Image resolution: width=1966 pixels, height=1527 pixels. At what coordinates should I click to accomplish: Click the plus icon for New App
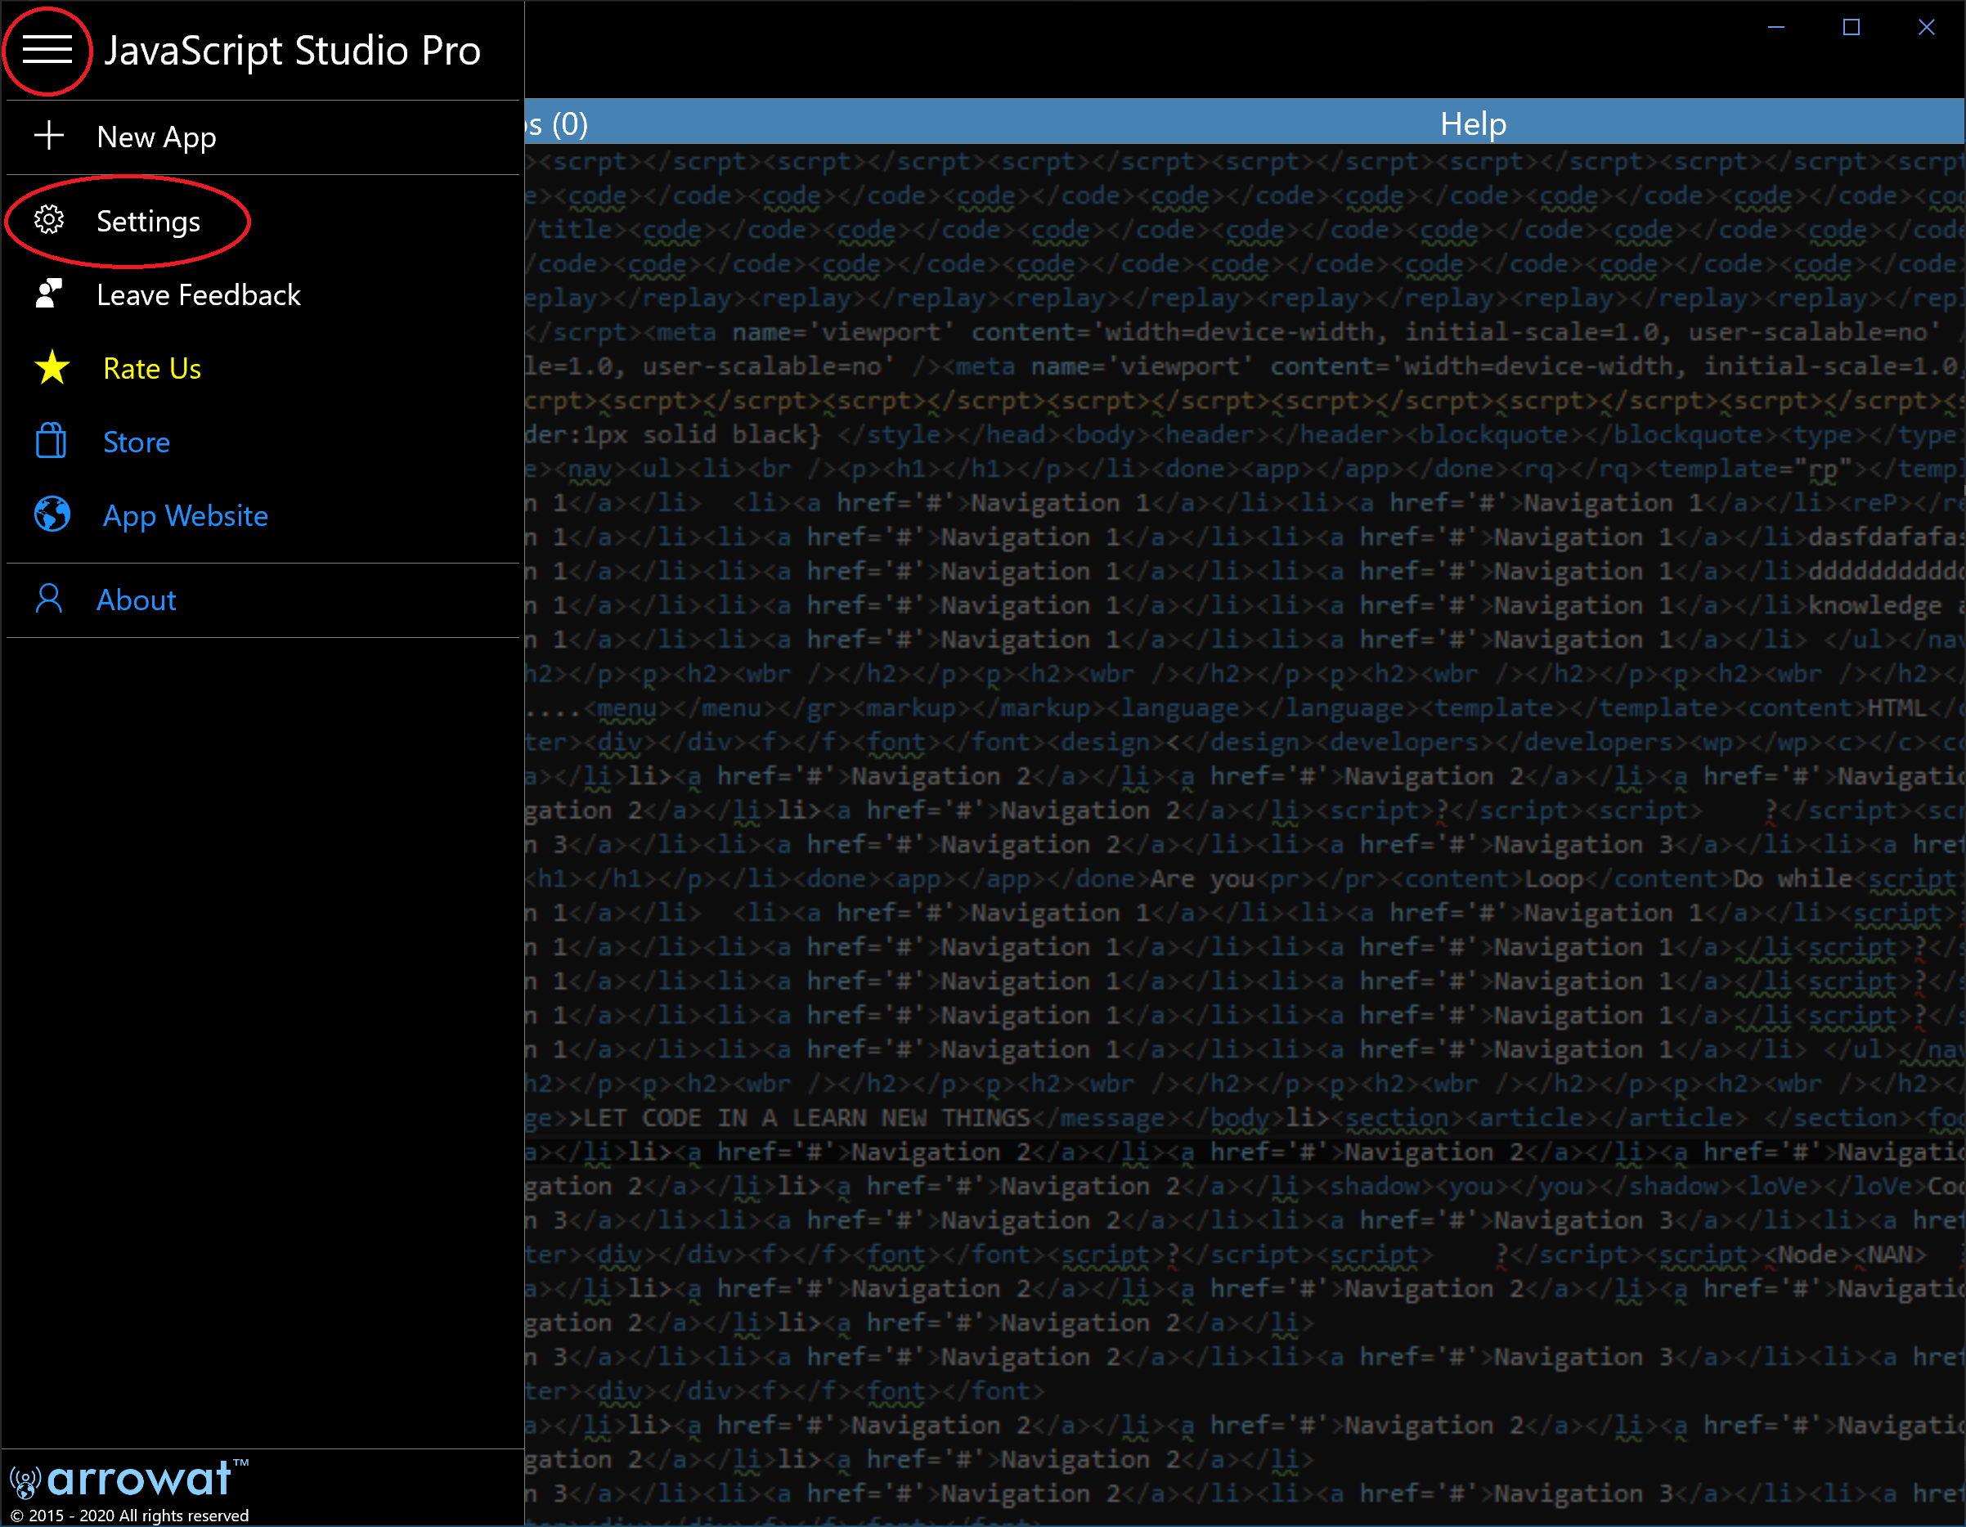pos(48,136)
